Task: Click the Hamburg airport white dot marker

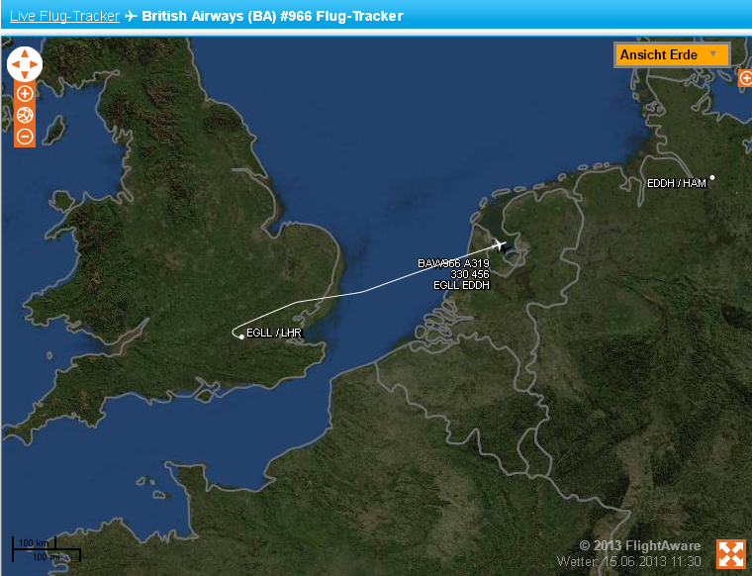Action: point(712,177)
